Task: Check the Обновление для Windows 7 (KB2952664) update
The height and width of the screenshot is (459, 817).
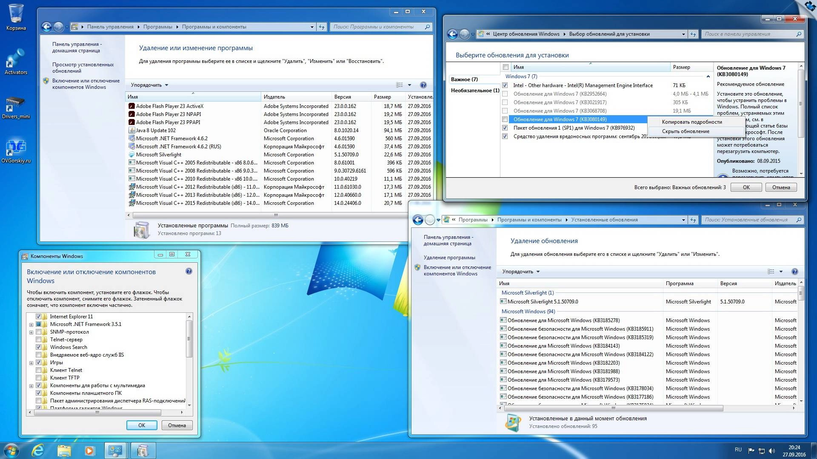Action: (x=505, y=93)
